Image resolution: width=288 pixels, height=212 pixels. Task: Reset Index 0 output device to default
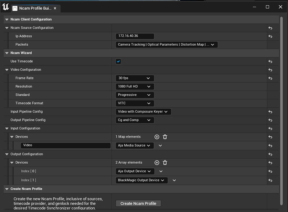(270, 171)
